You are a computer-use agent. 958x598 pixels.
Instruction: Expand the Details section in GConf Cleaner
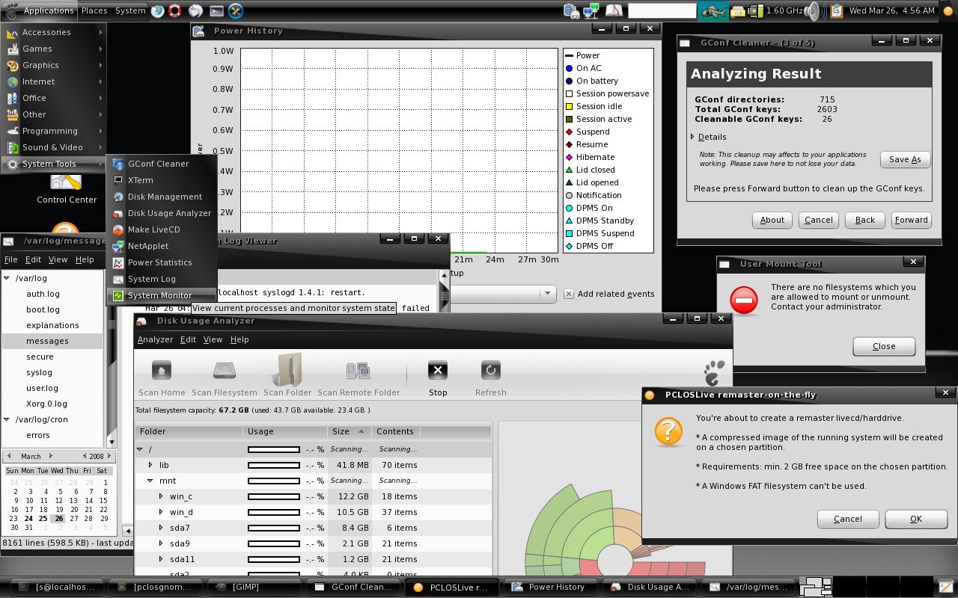(693, 137)
